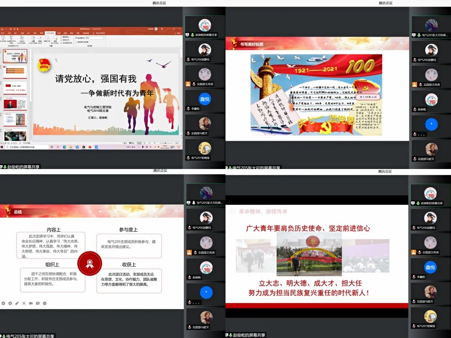
Task: Click the next-slide arrow in the bottom-left slideshow controls
Action: tap(10, 303)
